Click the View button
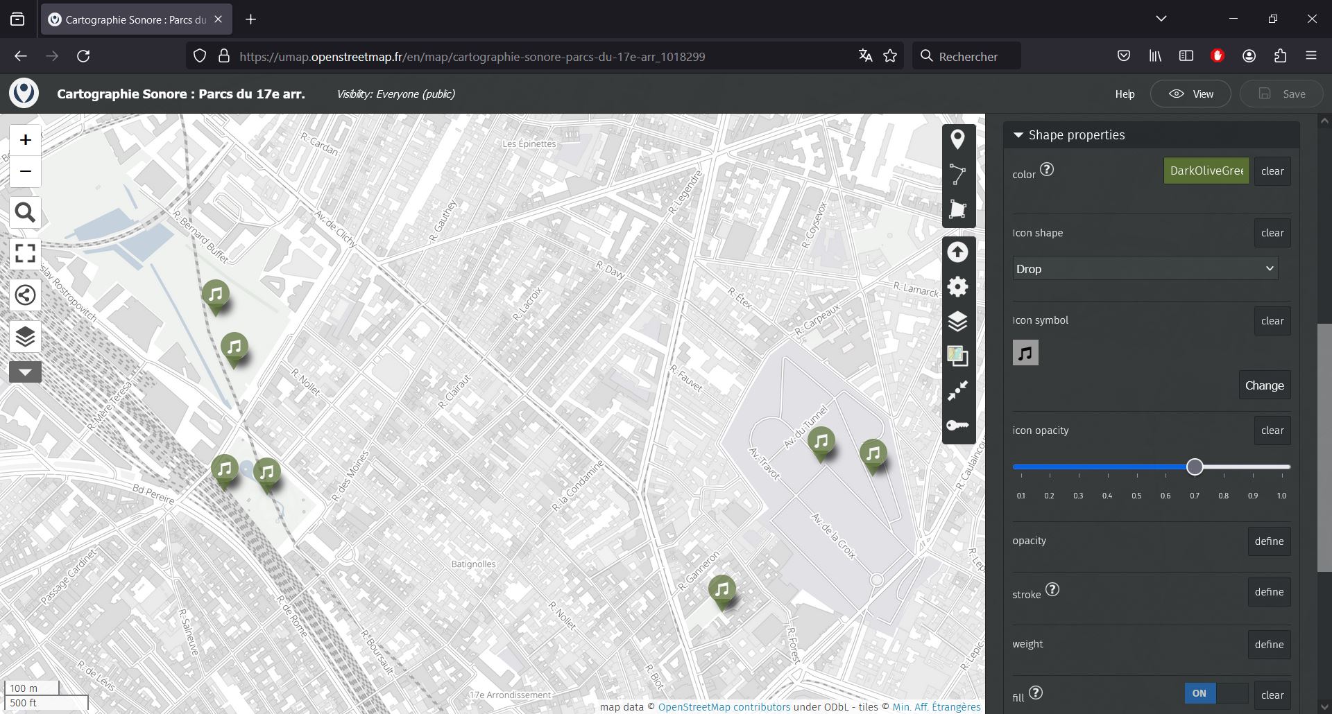Image resolution: width=1332 pixels, height=714 pixels. click(1190, 94)
